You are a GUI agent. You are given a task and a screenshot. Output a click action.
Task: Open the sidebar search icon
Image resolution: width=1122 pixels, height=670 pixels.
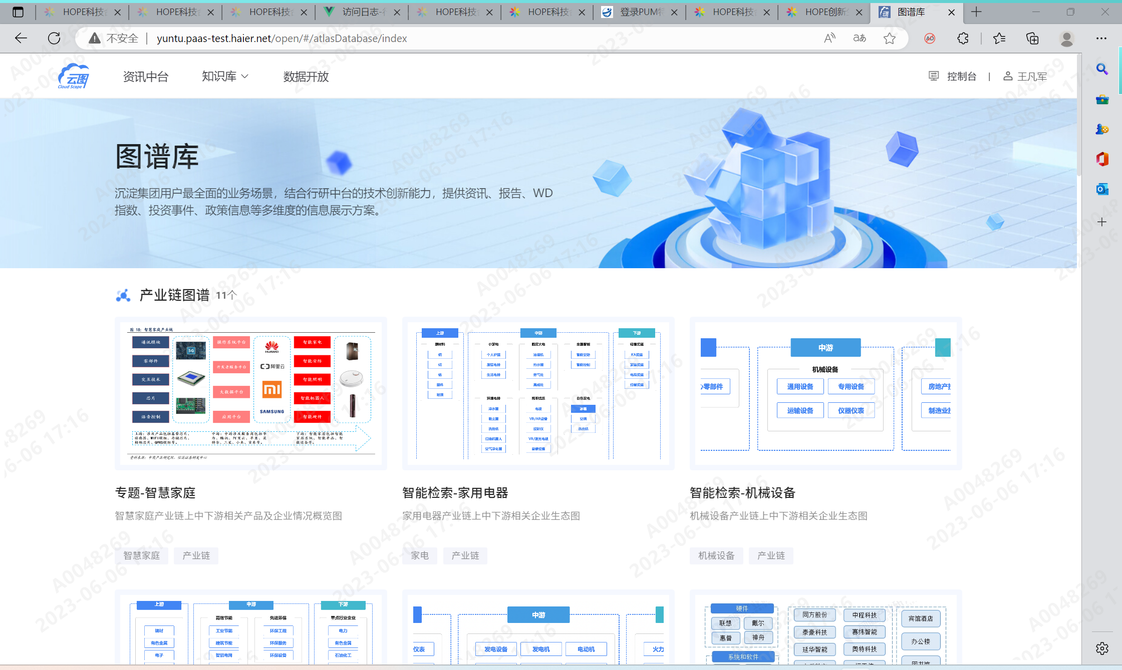pos(1102,69)
